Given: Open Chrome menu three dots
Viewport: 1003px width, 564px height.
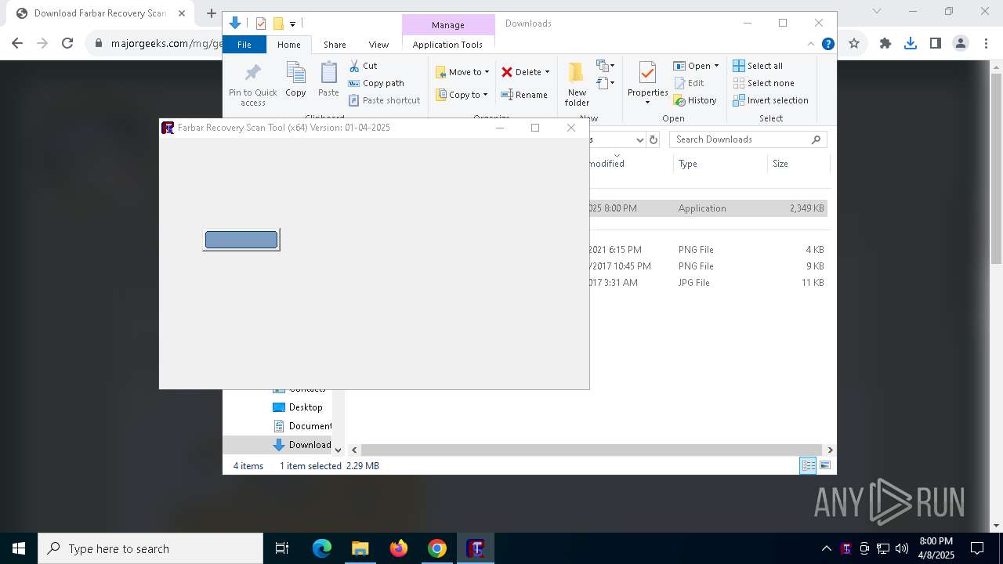Looking at the screenshot, I should click(x=986, y=44).
